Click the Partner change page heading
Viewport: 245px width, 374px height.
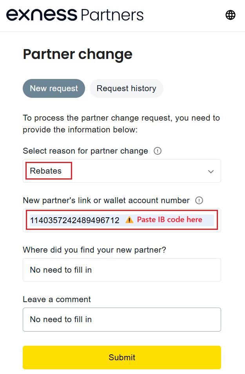(78, 54)
